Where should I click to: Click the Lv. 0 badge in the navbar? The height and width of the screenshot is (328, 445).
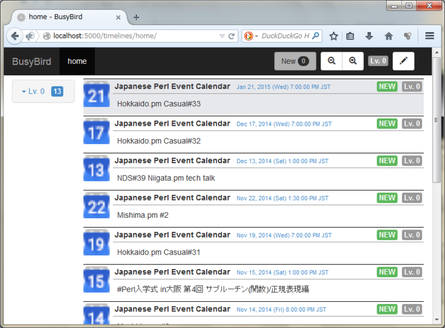click(x=378, y=61)
